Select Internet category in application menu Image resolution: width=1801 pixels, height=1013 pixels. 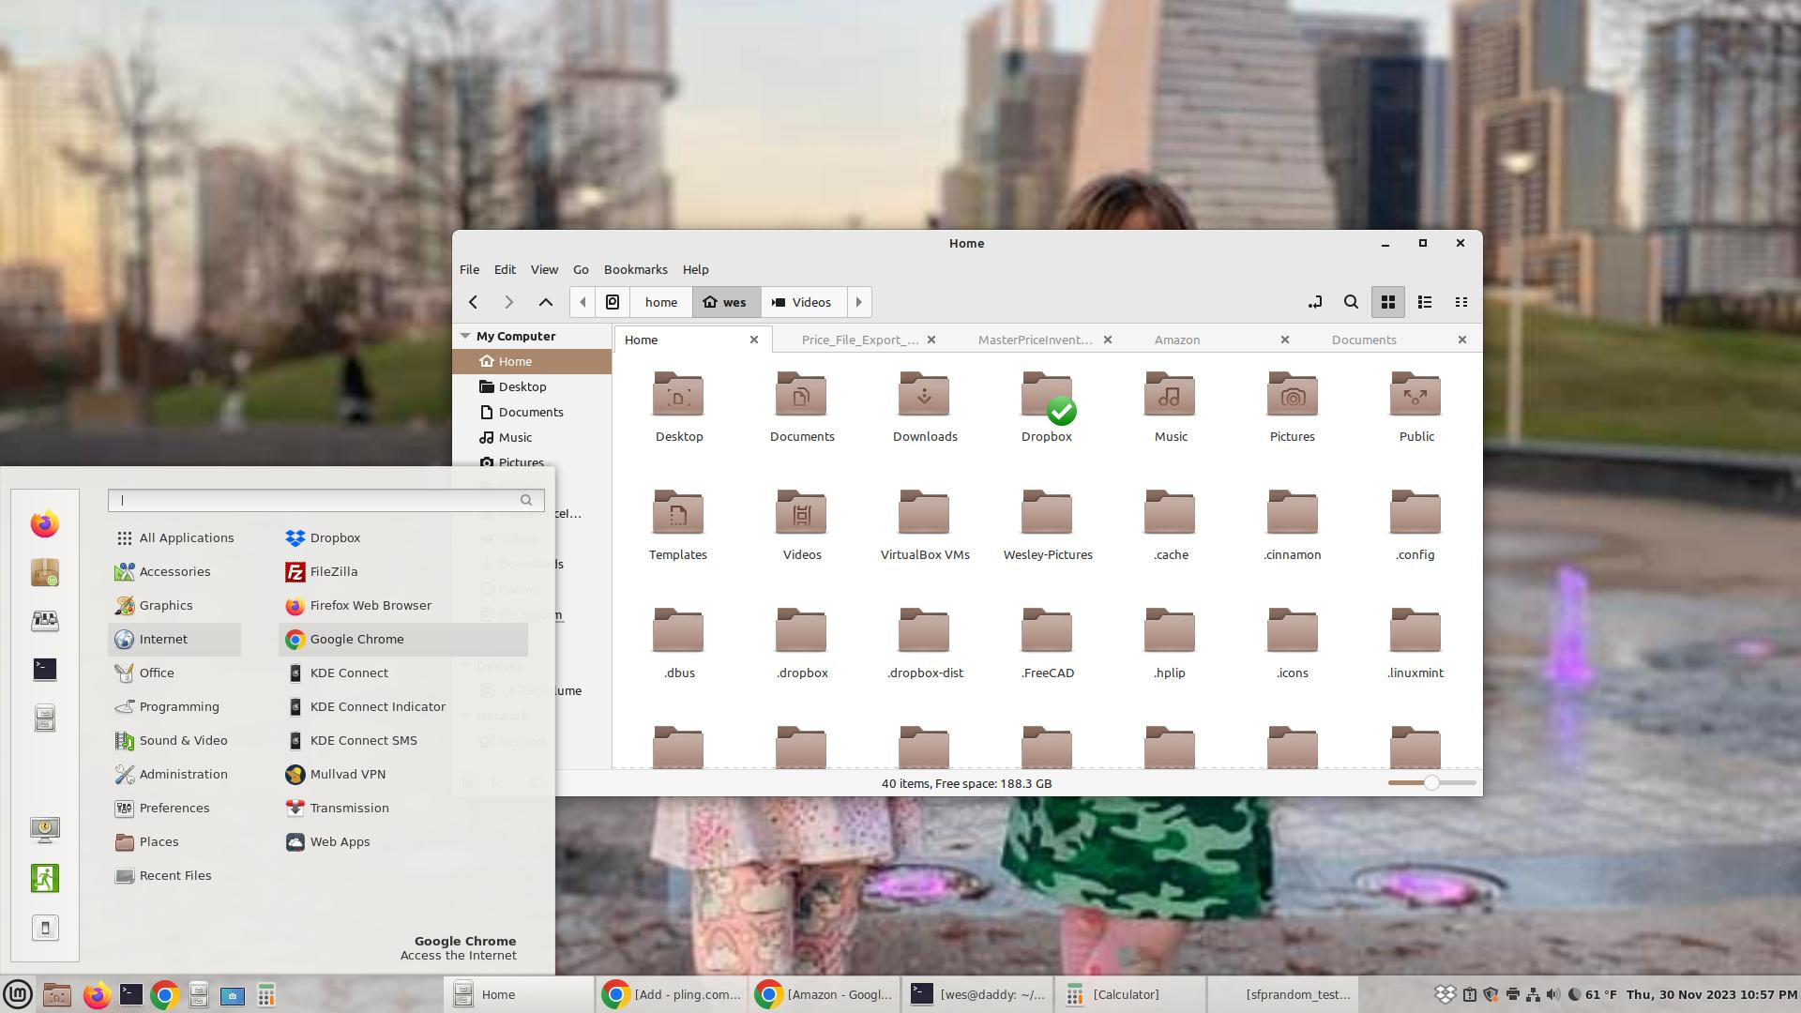[x=174, y=639]
